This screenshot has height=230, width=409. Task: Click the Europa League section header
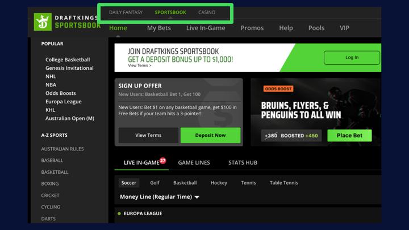click(x=143, y=214)
